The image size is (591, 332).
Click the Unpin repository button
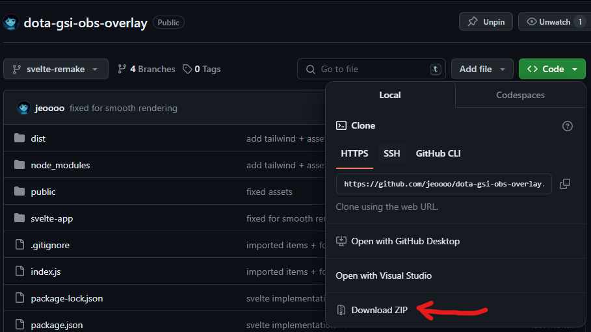click(486, 22)
